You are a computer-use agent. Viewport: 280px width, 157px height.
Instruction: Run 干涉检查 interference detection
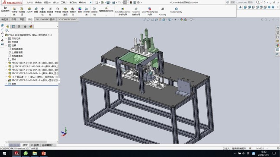pyautogui.click(x=14, y=11)
